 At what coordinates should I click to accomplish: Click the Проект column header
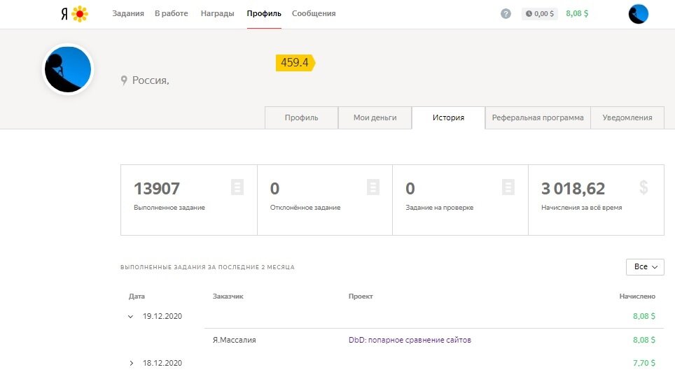[361, 296]
